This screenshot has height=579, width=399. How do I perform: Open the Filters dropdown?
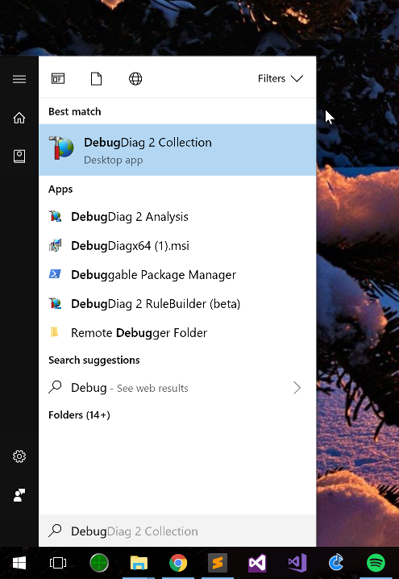[281, 79]
